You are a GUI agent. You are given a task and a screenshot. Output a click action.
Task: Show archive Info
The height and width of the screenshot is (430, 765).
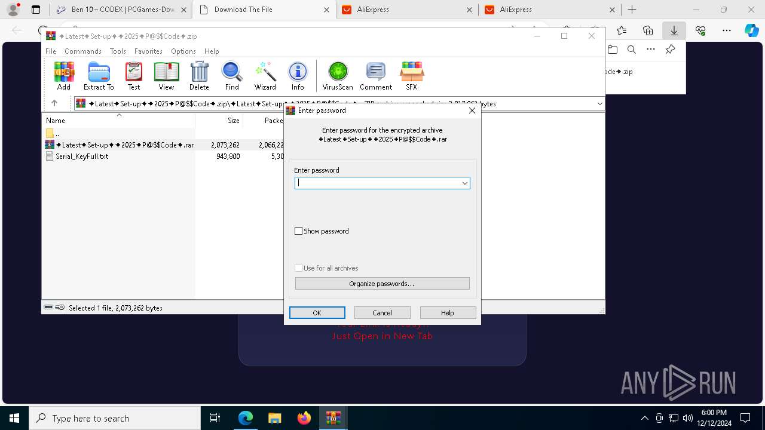[298, 76]
